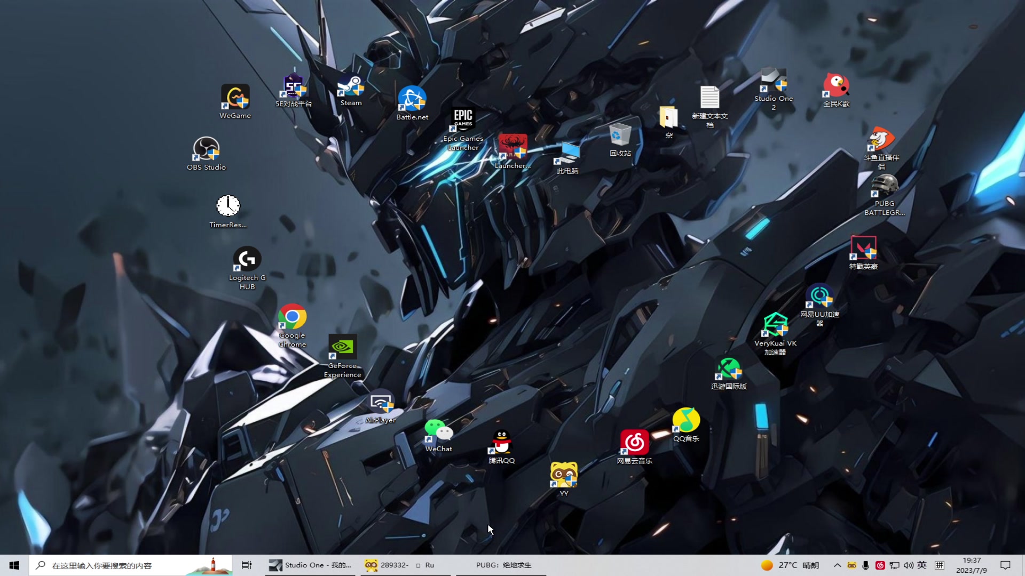Launch the 5E对战平台 shortcut
This screenshot has height=576, width=1025.
click(x=293, y=91)
